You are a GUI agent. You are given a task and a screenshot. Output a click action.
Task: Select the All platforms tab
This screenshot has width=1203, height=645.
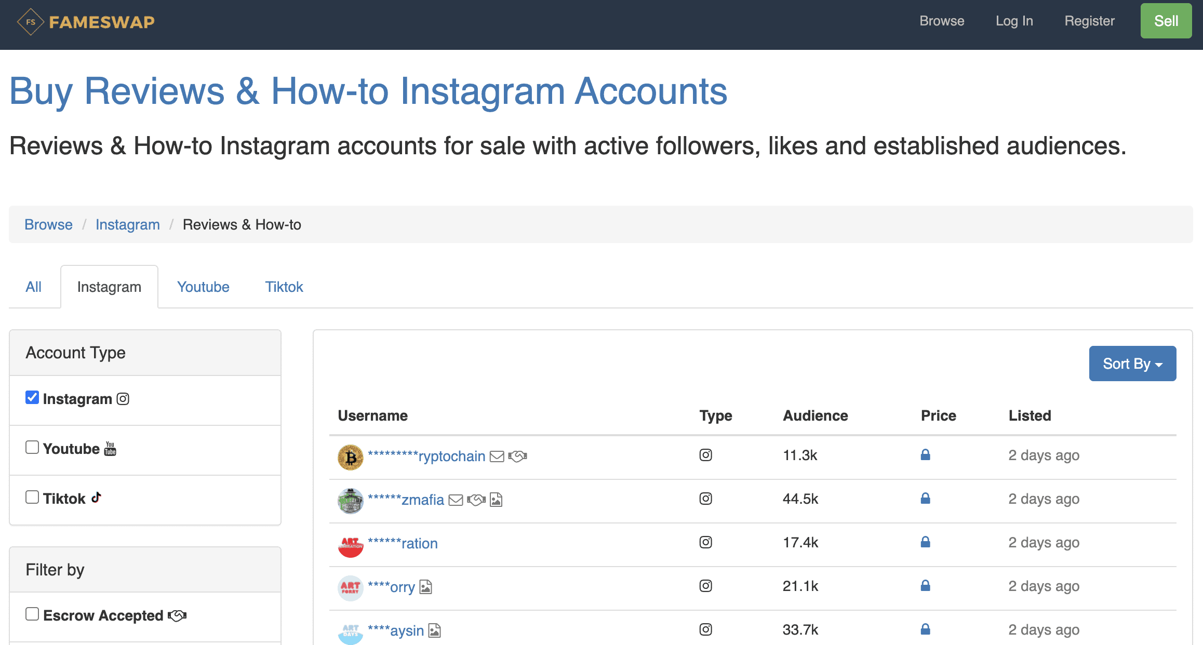coord(33,286)
